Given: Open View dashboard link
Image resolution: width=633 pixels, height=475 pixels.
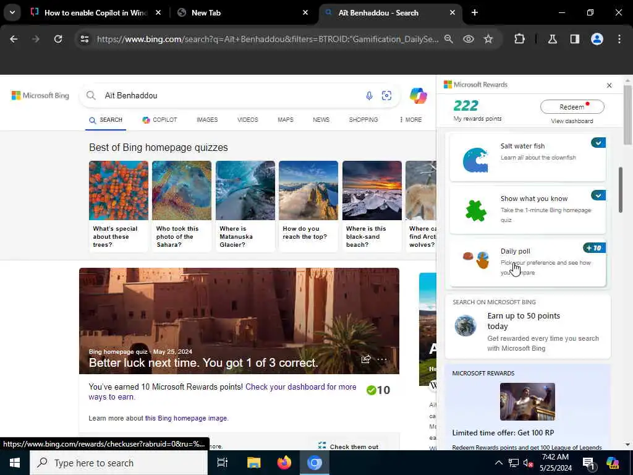Looking at the screenshot, I should coord(572,121).
